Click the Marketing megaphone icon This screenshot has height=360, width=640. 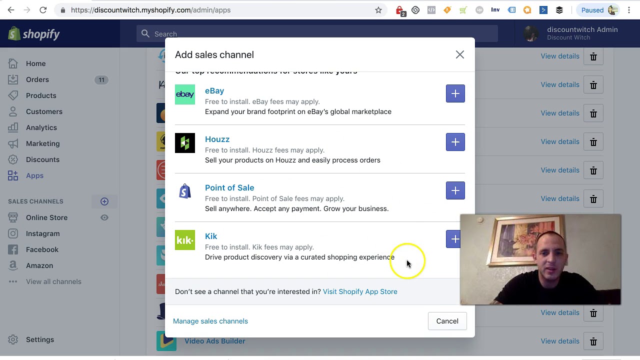pyautogui.click(x=13, y=143)
